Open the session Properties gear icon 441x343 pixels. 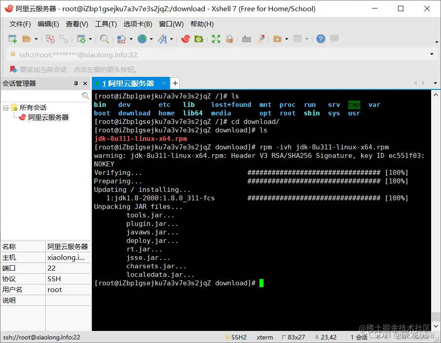[81, 39]
